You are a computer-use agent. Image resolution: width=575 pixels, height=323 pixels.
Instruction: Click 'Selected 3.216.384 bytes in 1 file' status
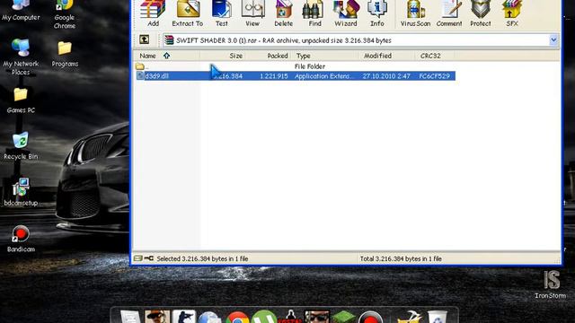[202, 258]
